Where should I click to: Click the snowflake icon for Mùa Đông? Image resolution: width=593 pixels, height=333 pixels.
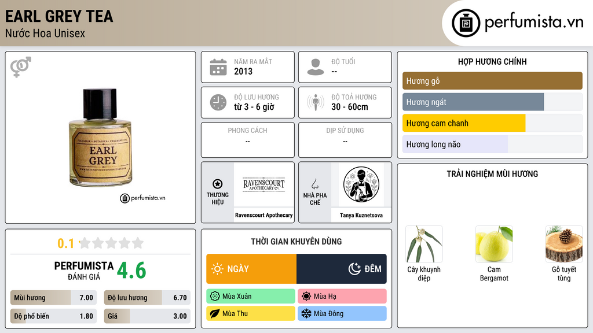(306, 313)
